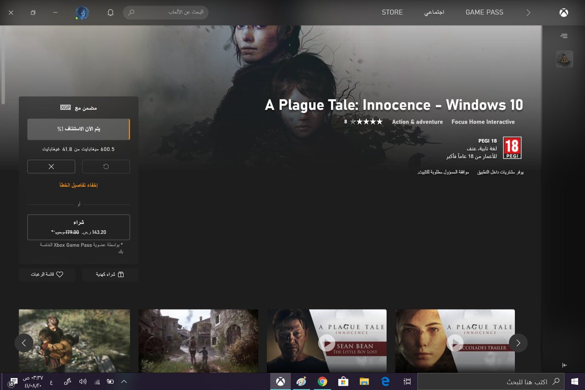Click the star rating
The width and height of the screenshot is (585, 390).
pos(367,122)
